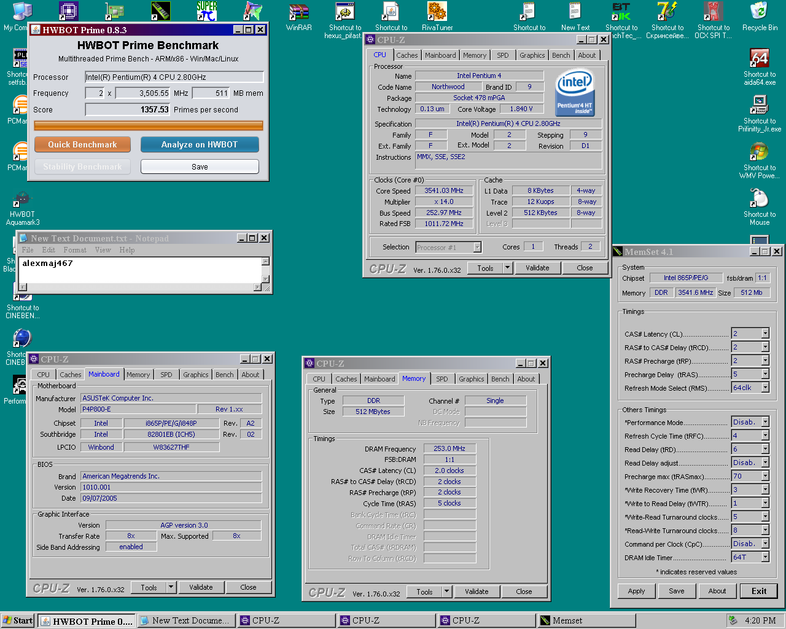
Task: Click Notepad horizontal scrollbar right arrow
Action: (x=257, y=287)
